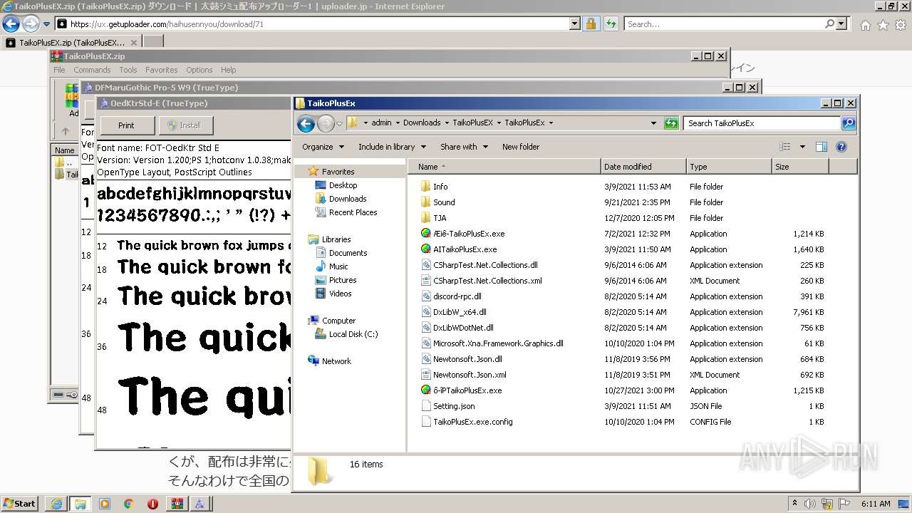Open the Share with dropdown
Viewport: 912px width, 513px height.
click(x=465, y=147)
